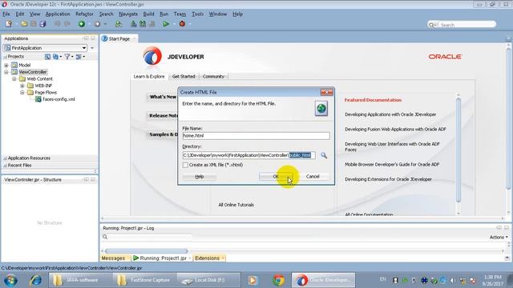Click the globe icon in Create HTML File dialog

(x=321, y=109)
